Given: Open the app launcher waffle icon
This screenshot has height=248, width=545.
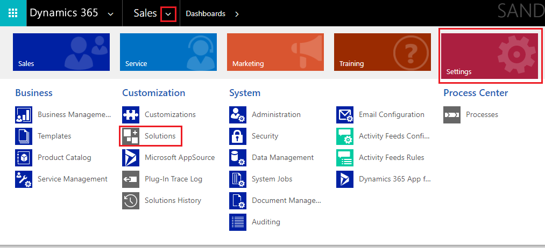Looking at the screenshot, I should pyautogui.click(x=13, y=13).
